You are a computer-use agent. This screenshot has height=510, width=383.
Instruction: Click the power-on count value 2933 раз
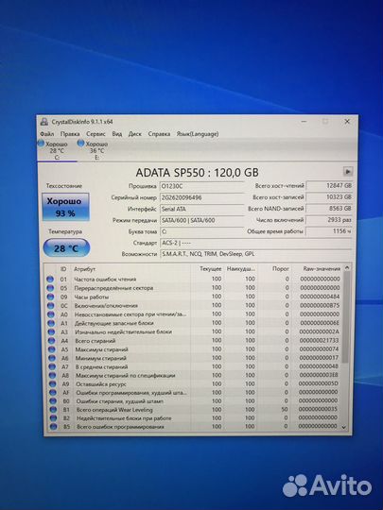(x=329, y=220)
